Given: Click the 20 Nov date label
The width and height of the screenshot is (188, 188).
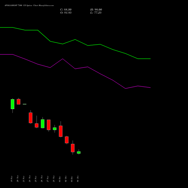Looking at the screenshot, I should (18, 179).
